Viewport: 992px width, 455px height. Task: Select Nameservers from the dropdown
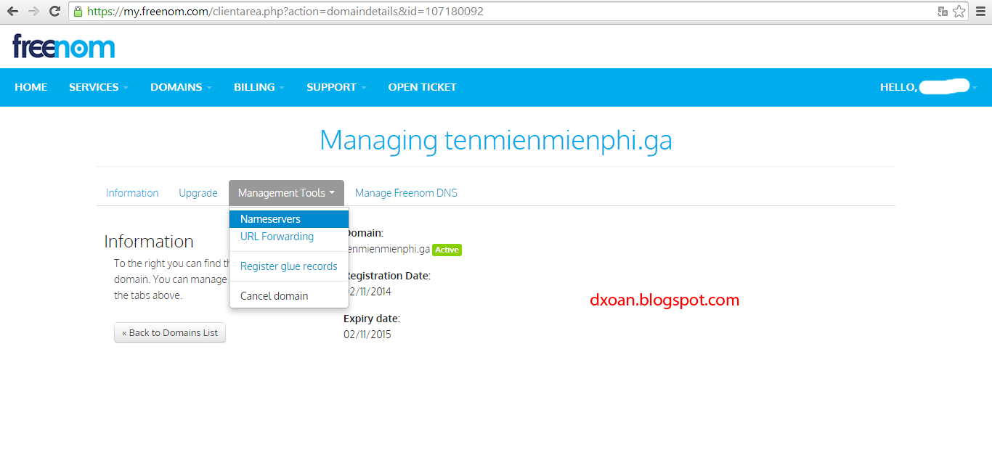pos(289,219)
